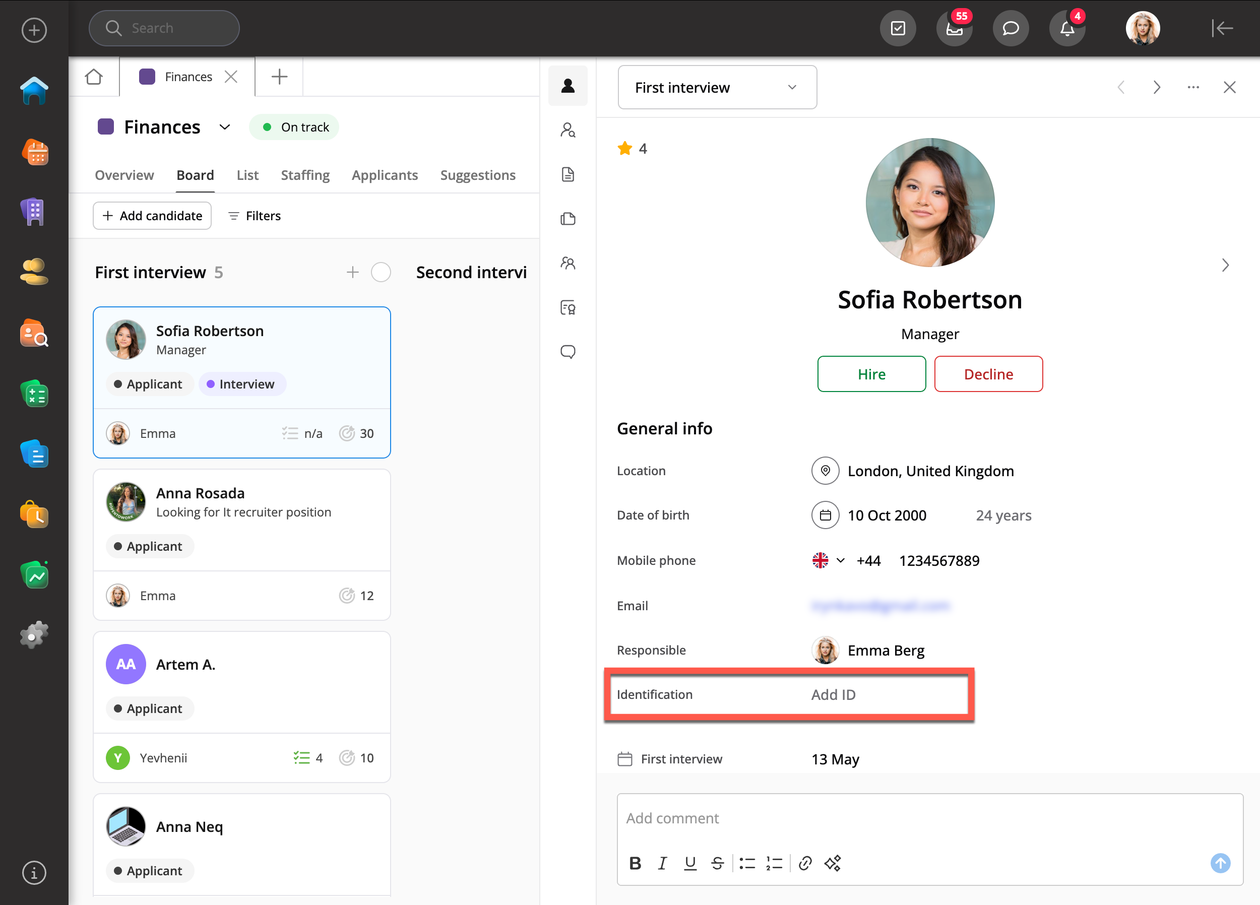Image resolution: width=1260 pixels, height=905 pixels.
Task: Switch to the Applicants tab
Action: click(x=385, y=175)
